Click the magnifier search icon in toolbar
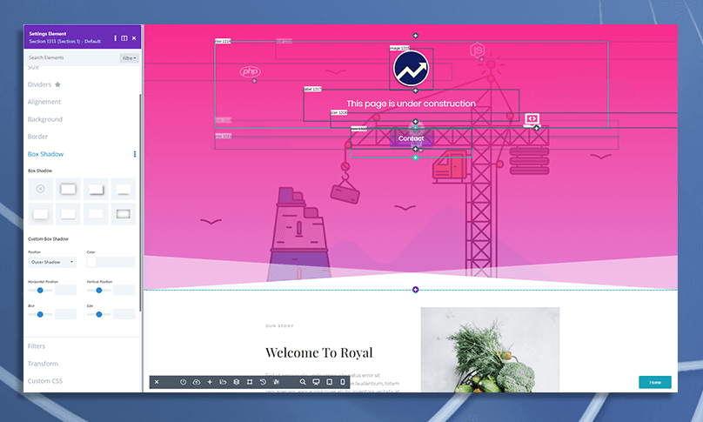 303,382
